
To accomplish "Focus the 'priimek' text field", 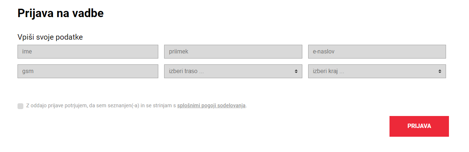I will coord(233,52).
